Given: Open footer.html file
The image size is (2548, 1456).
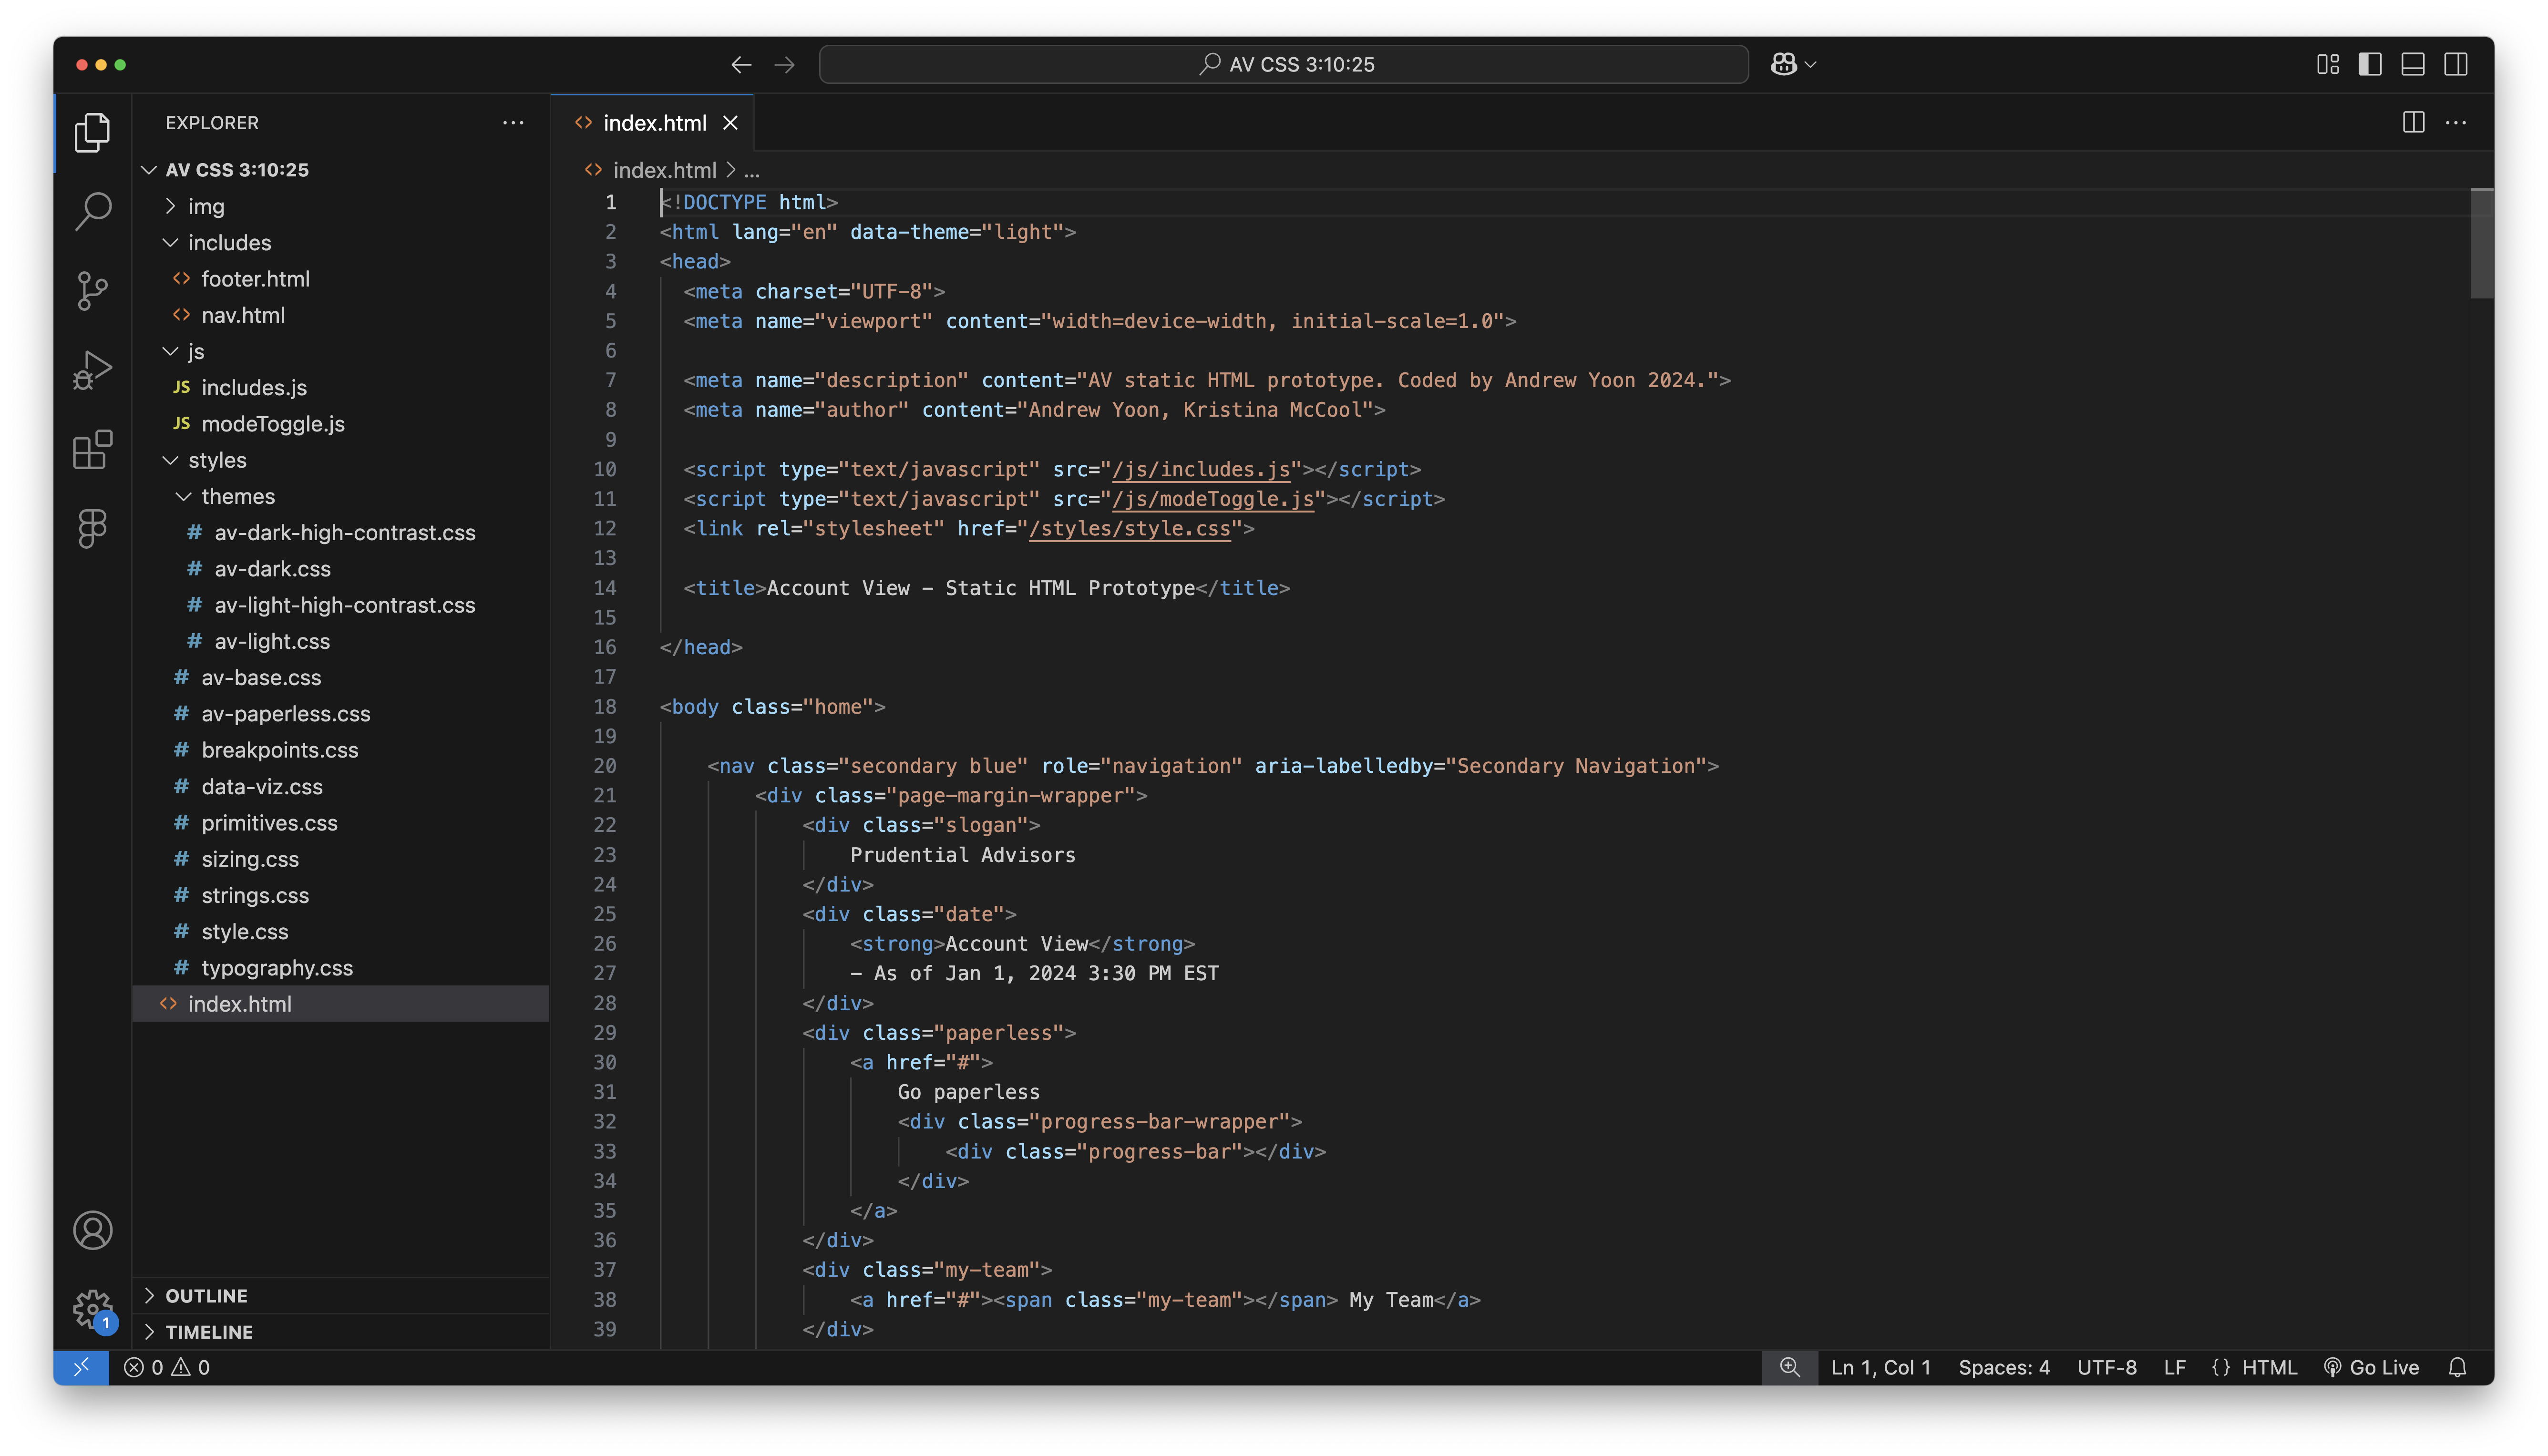Looking at the screenshot, I should click(x=341, y=279).
